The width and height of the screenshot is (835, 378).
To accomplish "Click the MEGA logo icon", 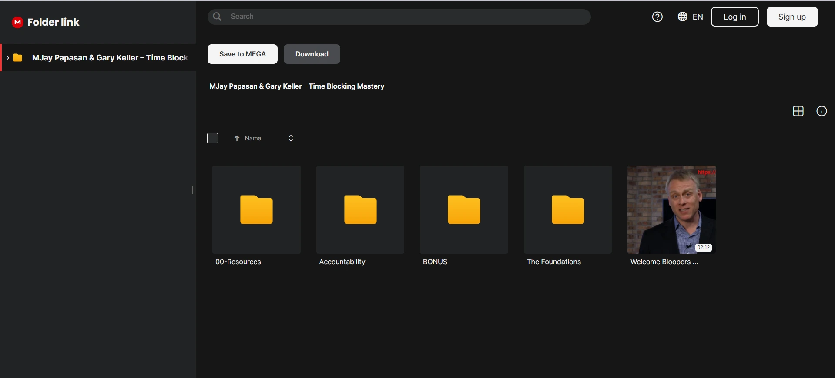I will click(x=17, y=22).
